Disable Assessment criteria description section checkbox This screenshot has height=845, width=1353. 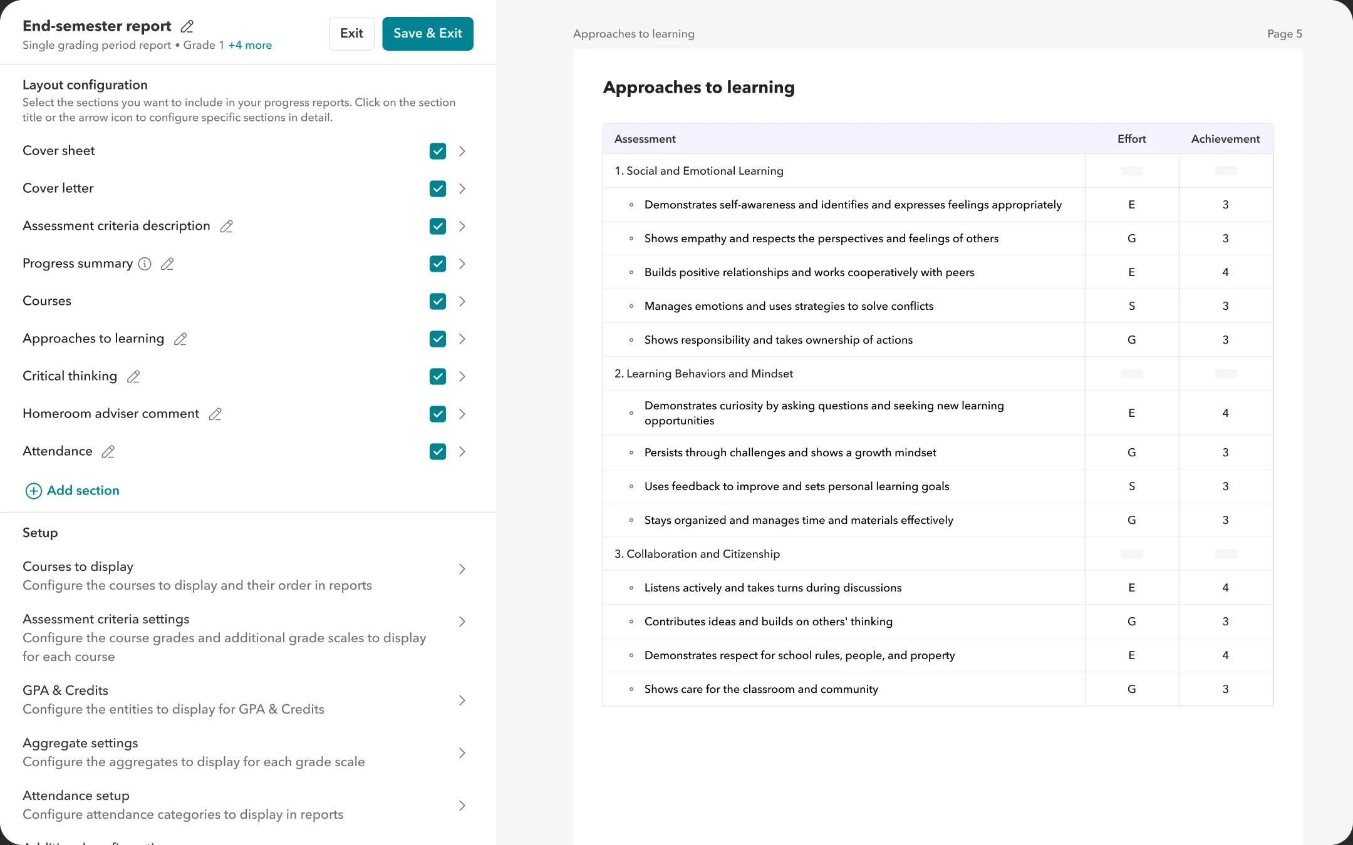438,226
